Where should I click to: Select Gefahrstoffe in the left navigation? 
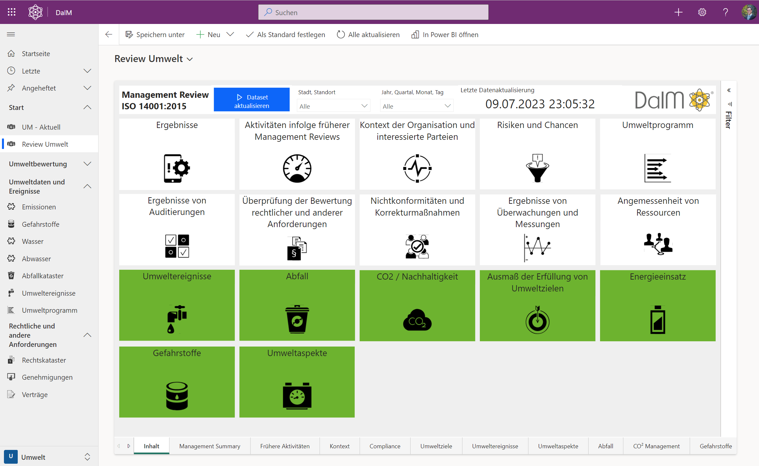pyautogui.click(x=40, y=224)
